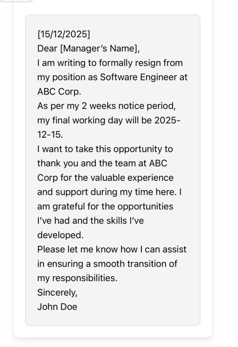Click the "I am writing to formally resign" line
This screenshot has width=238, height=347.
110,63
